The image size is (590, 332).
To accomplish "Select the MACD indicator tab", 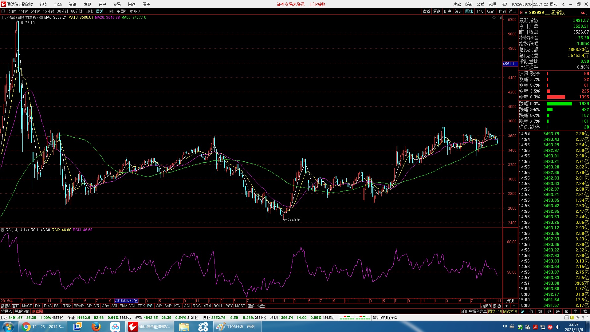I will pos(27,306).
